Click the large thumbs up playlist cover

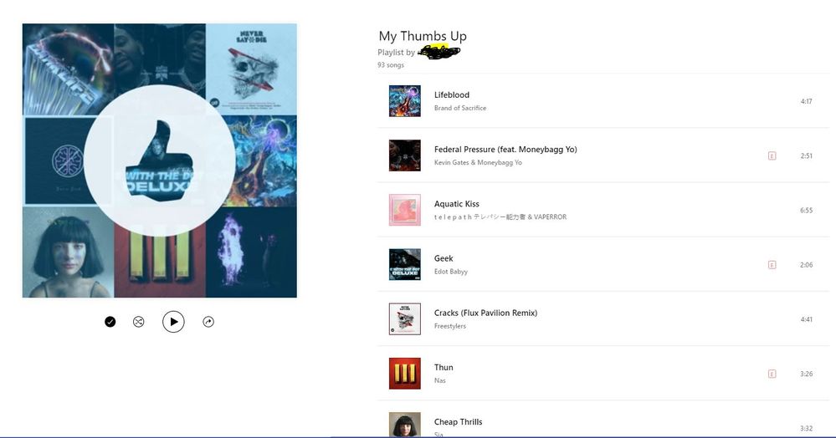(x=159, y=160)
